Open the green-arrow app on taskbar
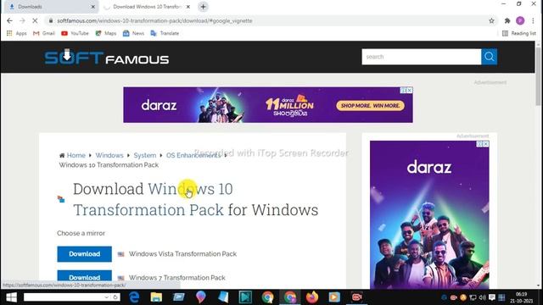The height and width of the screenshot is (305, 543). click(x=245, y=297)
